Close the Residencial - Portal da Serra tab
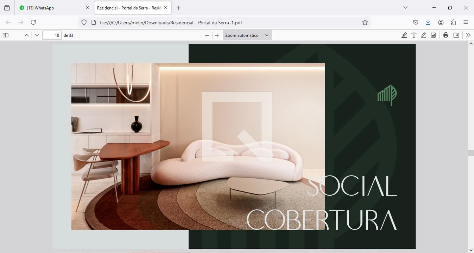474x253 pixels. coord(165,8)
